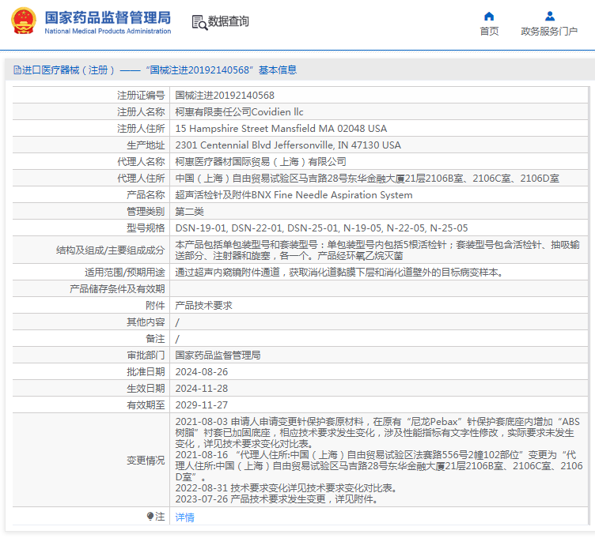Click the document icon before 进口医疗器械
Image resolution: width=595 pixels, height=538 pixels.
[17, 70]
